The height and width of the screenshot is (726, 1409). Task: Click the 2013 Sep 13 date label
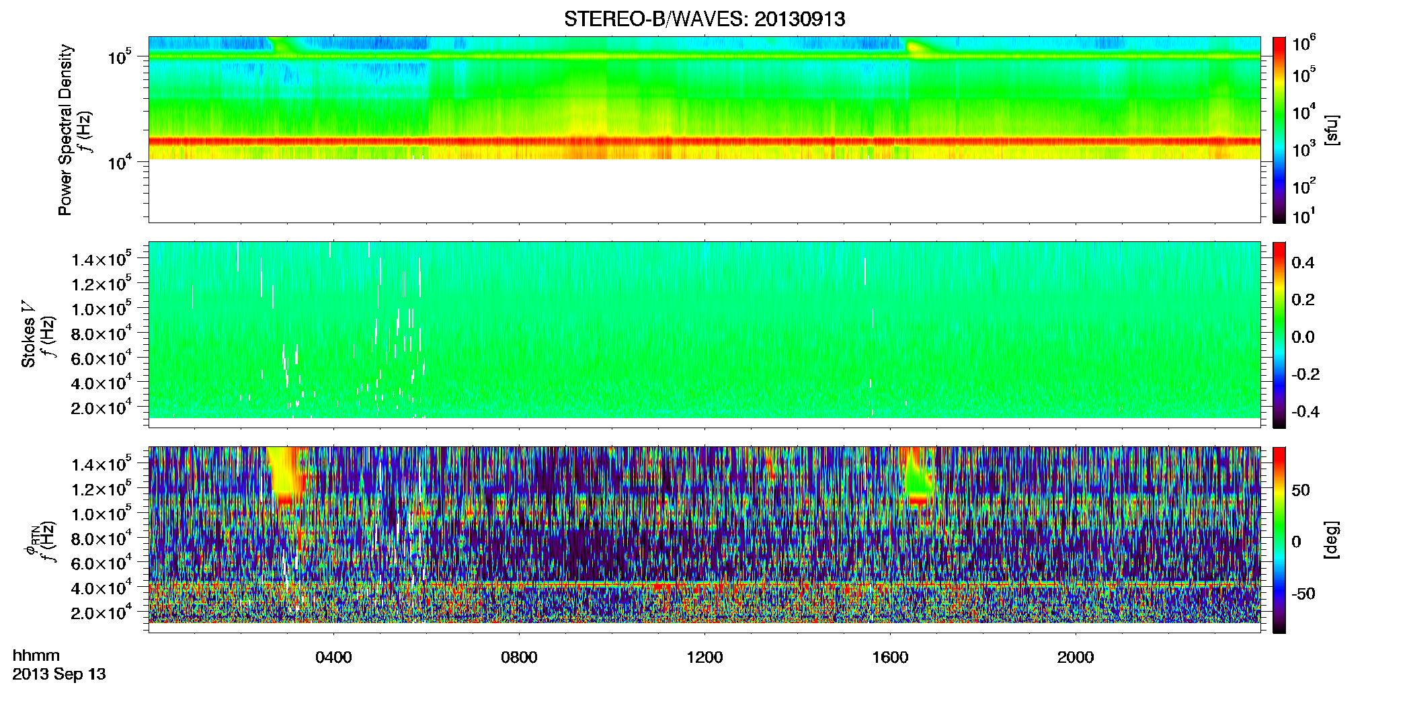tap(59, 674)
